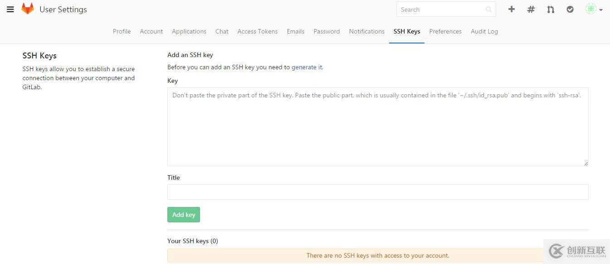Open the Account tab
Viewport: 610px width, 264px height.
tap(151, 31)
